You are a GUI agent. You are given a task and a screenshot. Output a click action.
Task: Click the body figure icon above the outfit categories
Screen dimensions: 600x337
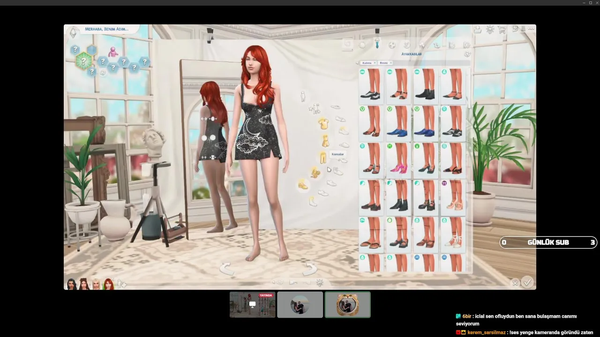[x=303, y=96]
